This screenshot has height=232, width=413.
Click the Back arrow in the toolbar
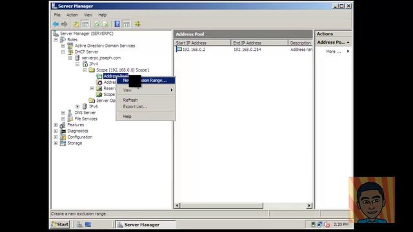coord(55,24)
